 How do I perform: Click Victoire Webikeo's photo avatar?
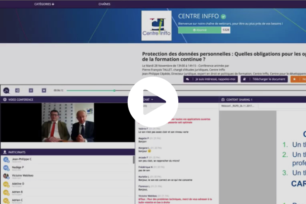(x=6, y=176)
